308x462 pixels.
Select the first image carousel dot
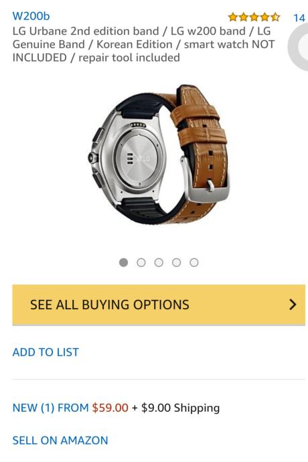pos(123,262)
